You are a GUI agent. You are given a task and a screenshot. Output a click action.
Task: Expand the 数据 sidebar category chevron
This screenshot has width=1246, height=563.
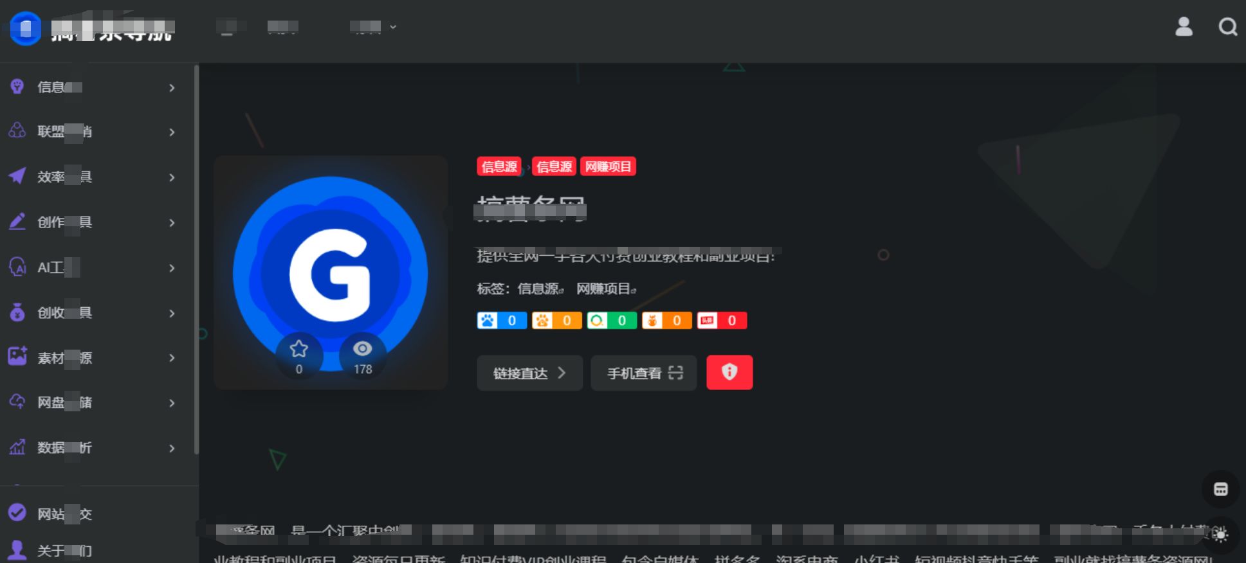172,447
